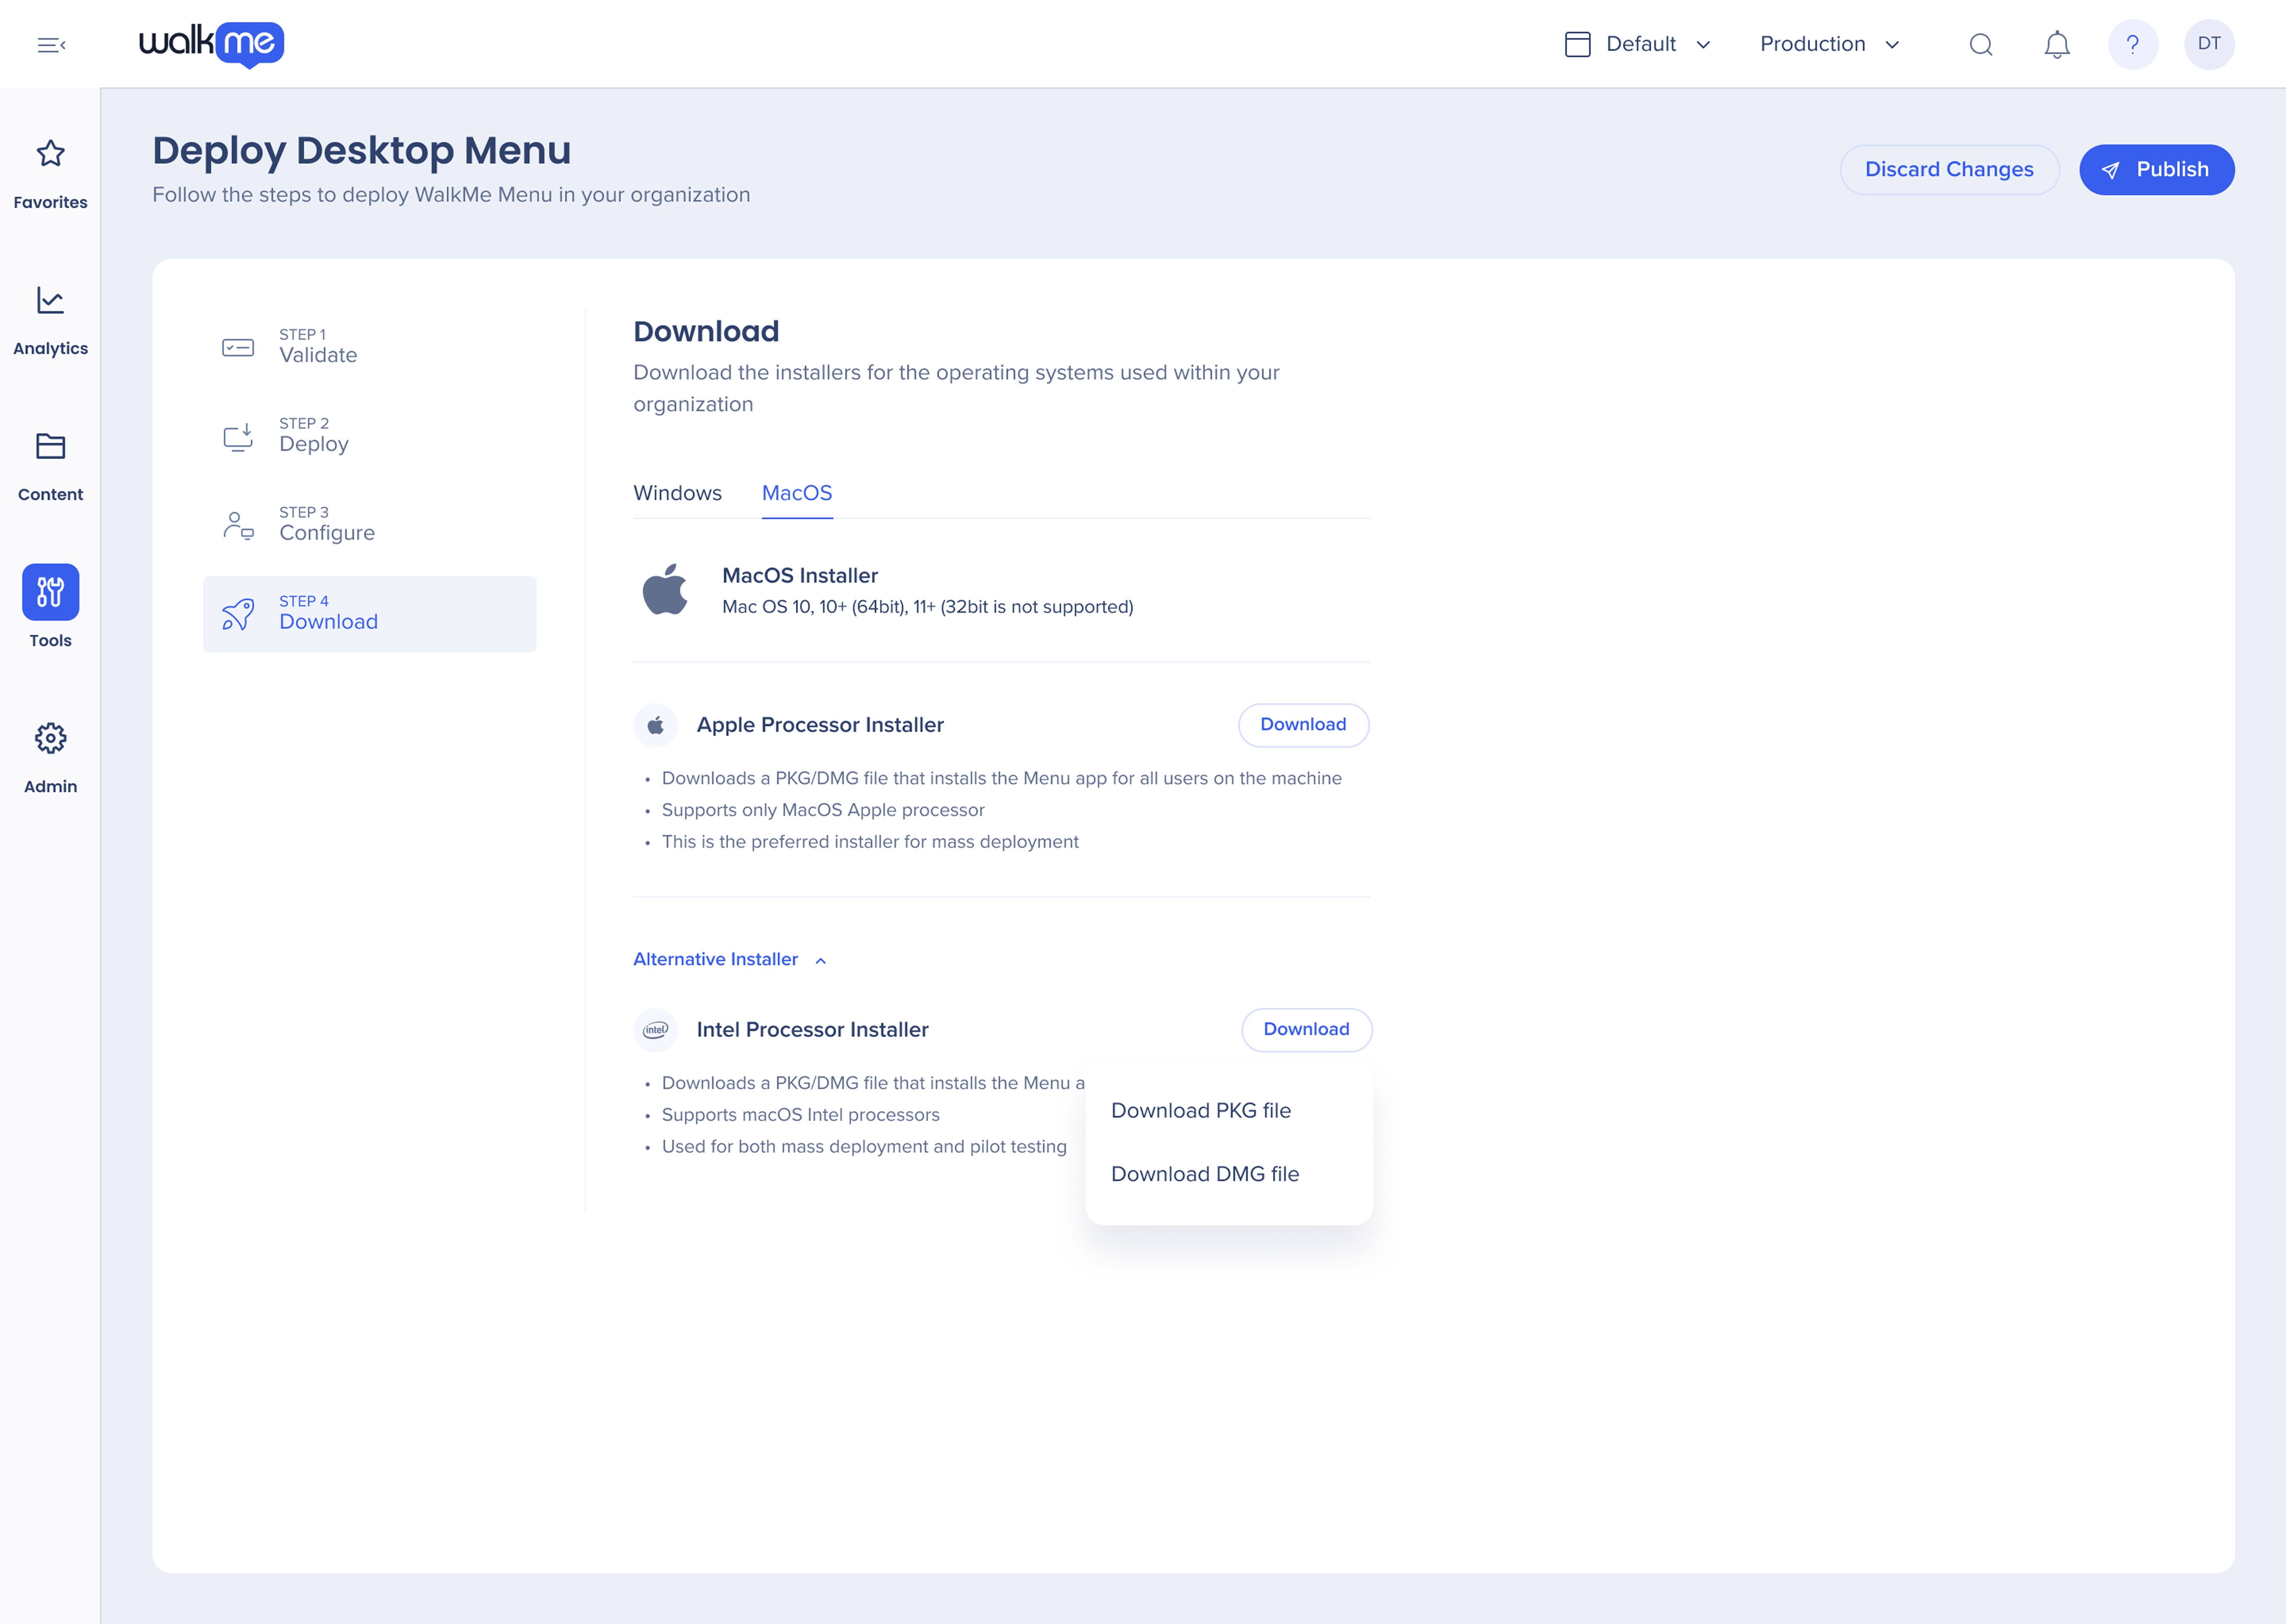Click 'Supports macOS Intel processors' text
Viewport: 2286px width, 1624px height.
tap(801, 1115)
